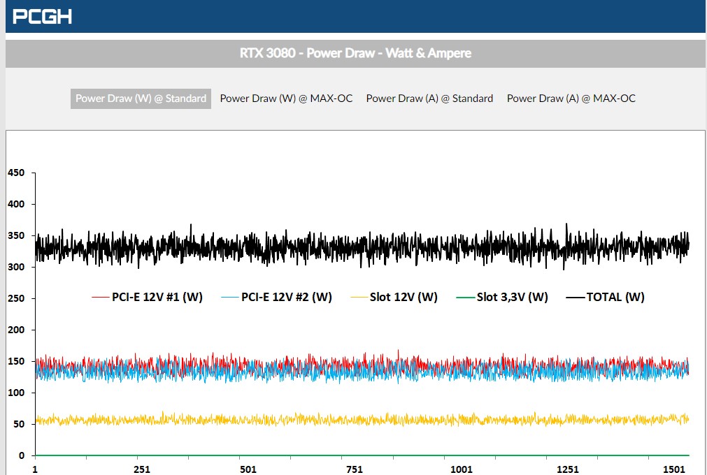Click the yellow Slot 12V data line
The width and height of the screenshot is (707, 475).
[361, 420]
